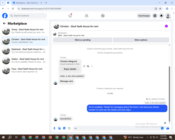The image size is (175, 140).
Task: React with emoji to Christen's profile card
Action: tap(84, 66)
